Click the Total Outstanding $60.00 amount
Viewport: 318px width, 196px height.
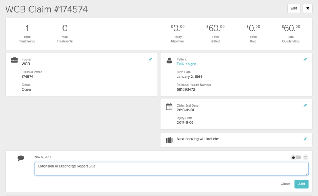pyautogui.click(x=290, y=28)
